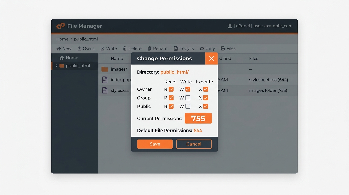Image resolution: width=349 pixels, height=195 pixels.
Task: Close the Change Permissions dialog
Action: coord(211,59)
